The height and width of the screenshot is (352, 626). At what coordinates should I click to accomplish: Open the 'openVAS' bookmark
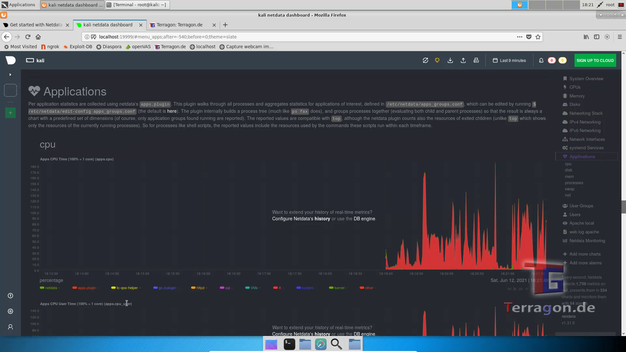(138, 47)
